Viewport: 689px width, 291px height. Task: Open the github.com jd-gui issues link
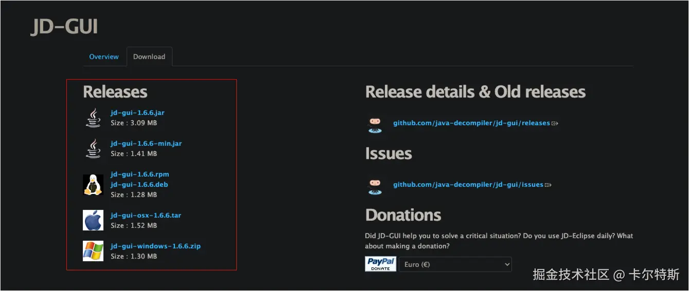468,185
